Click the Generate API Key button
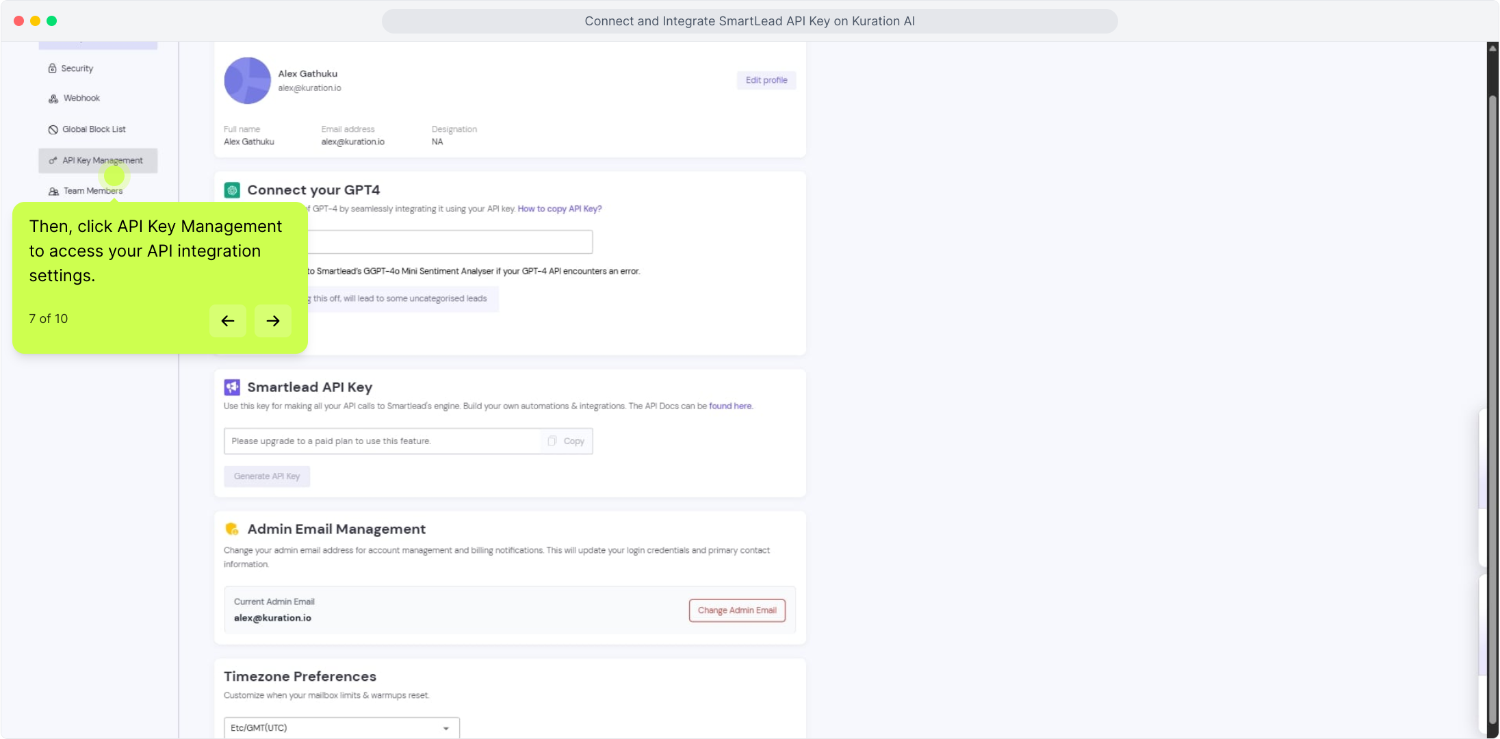Image resolution: width=1500 pixels, height=739 pixels. (x=267, y=477)
